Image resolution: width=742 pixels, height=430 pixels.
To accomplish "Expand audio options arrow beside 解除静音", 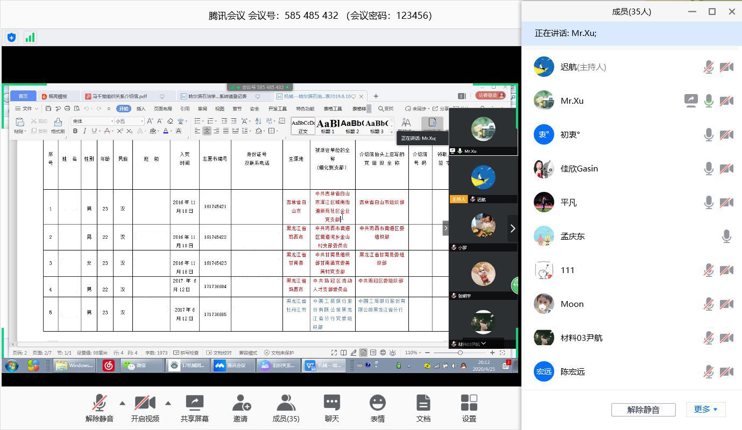I will click(x=122, y=403).
